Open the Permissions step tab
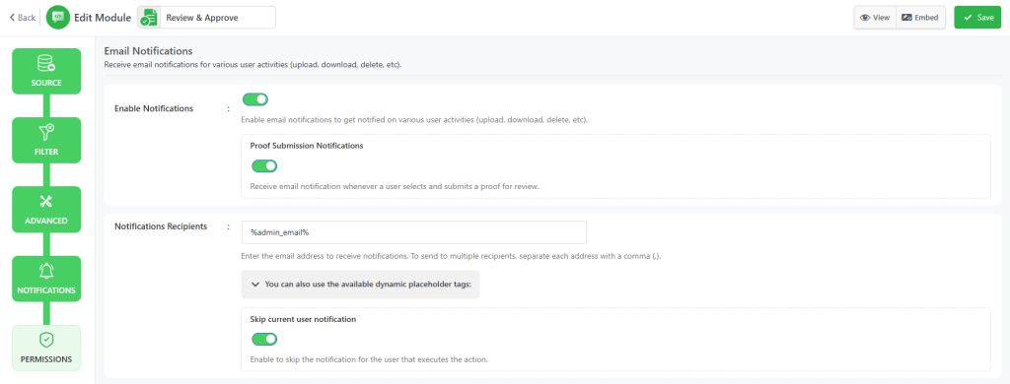 (46, 348)
